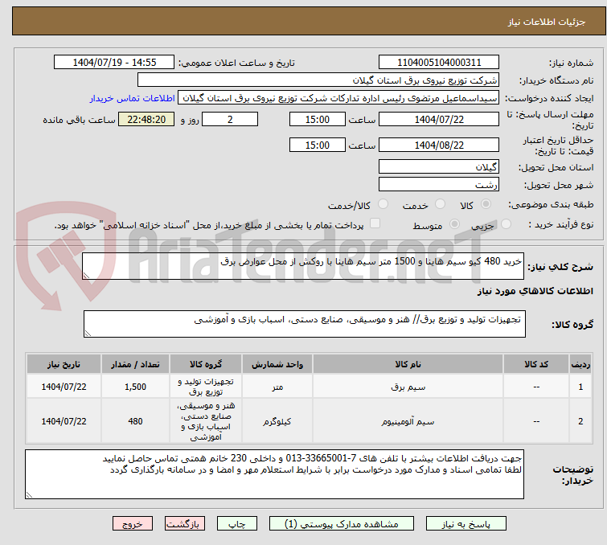The height and width of the screenshot is (545, 607).
Task: Click the buyer name field شرکت توزیع نیروی برق استان گیلان
Action: point(318,80)
